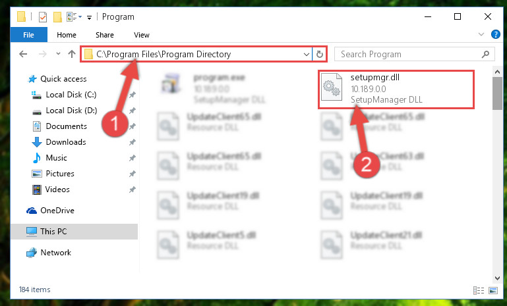Screen dimensions: 507x306
Task: Open Explorer help with the question mark icon
Action: 495,34
